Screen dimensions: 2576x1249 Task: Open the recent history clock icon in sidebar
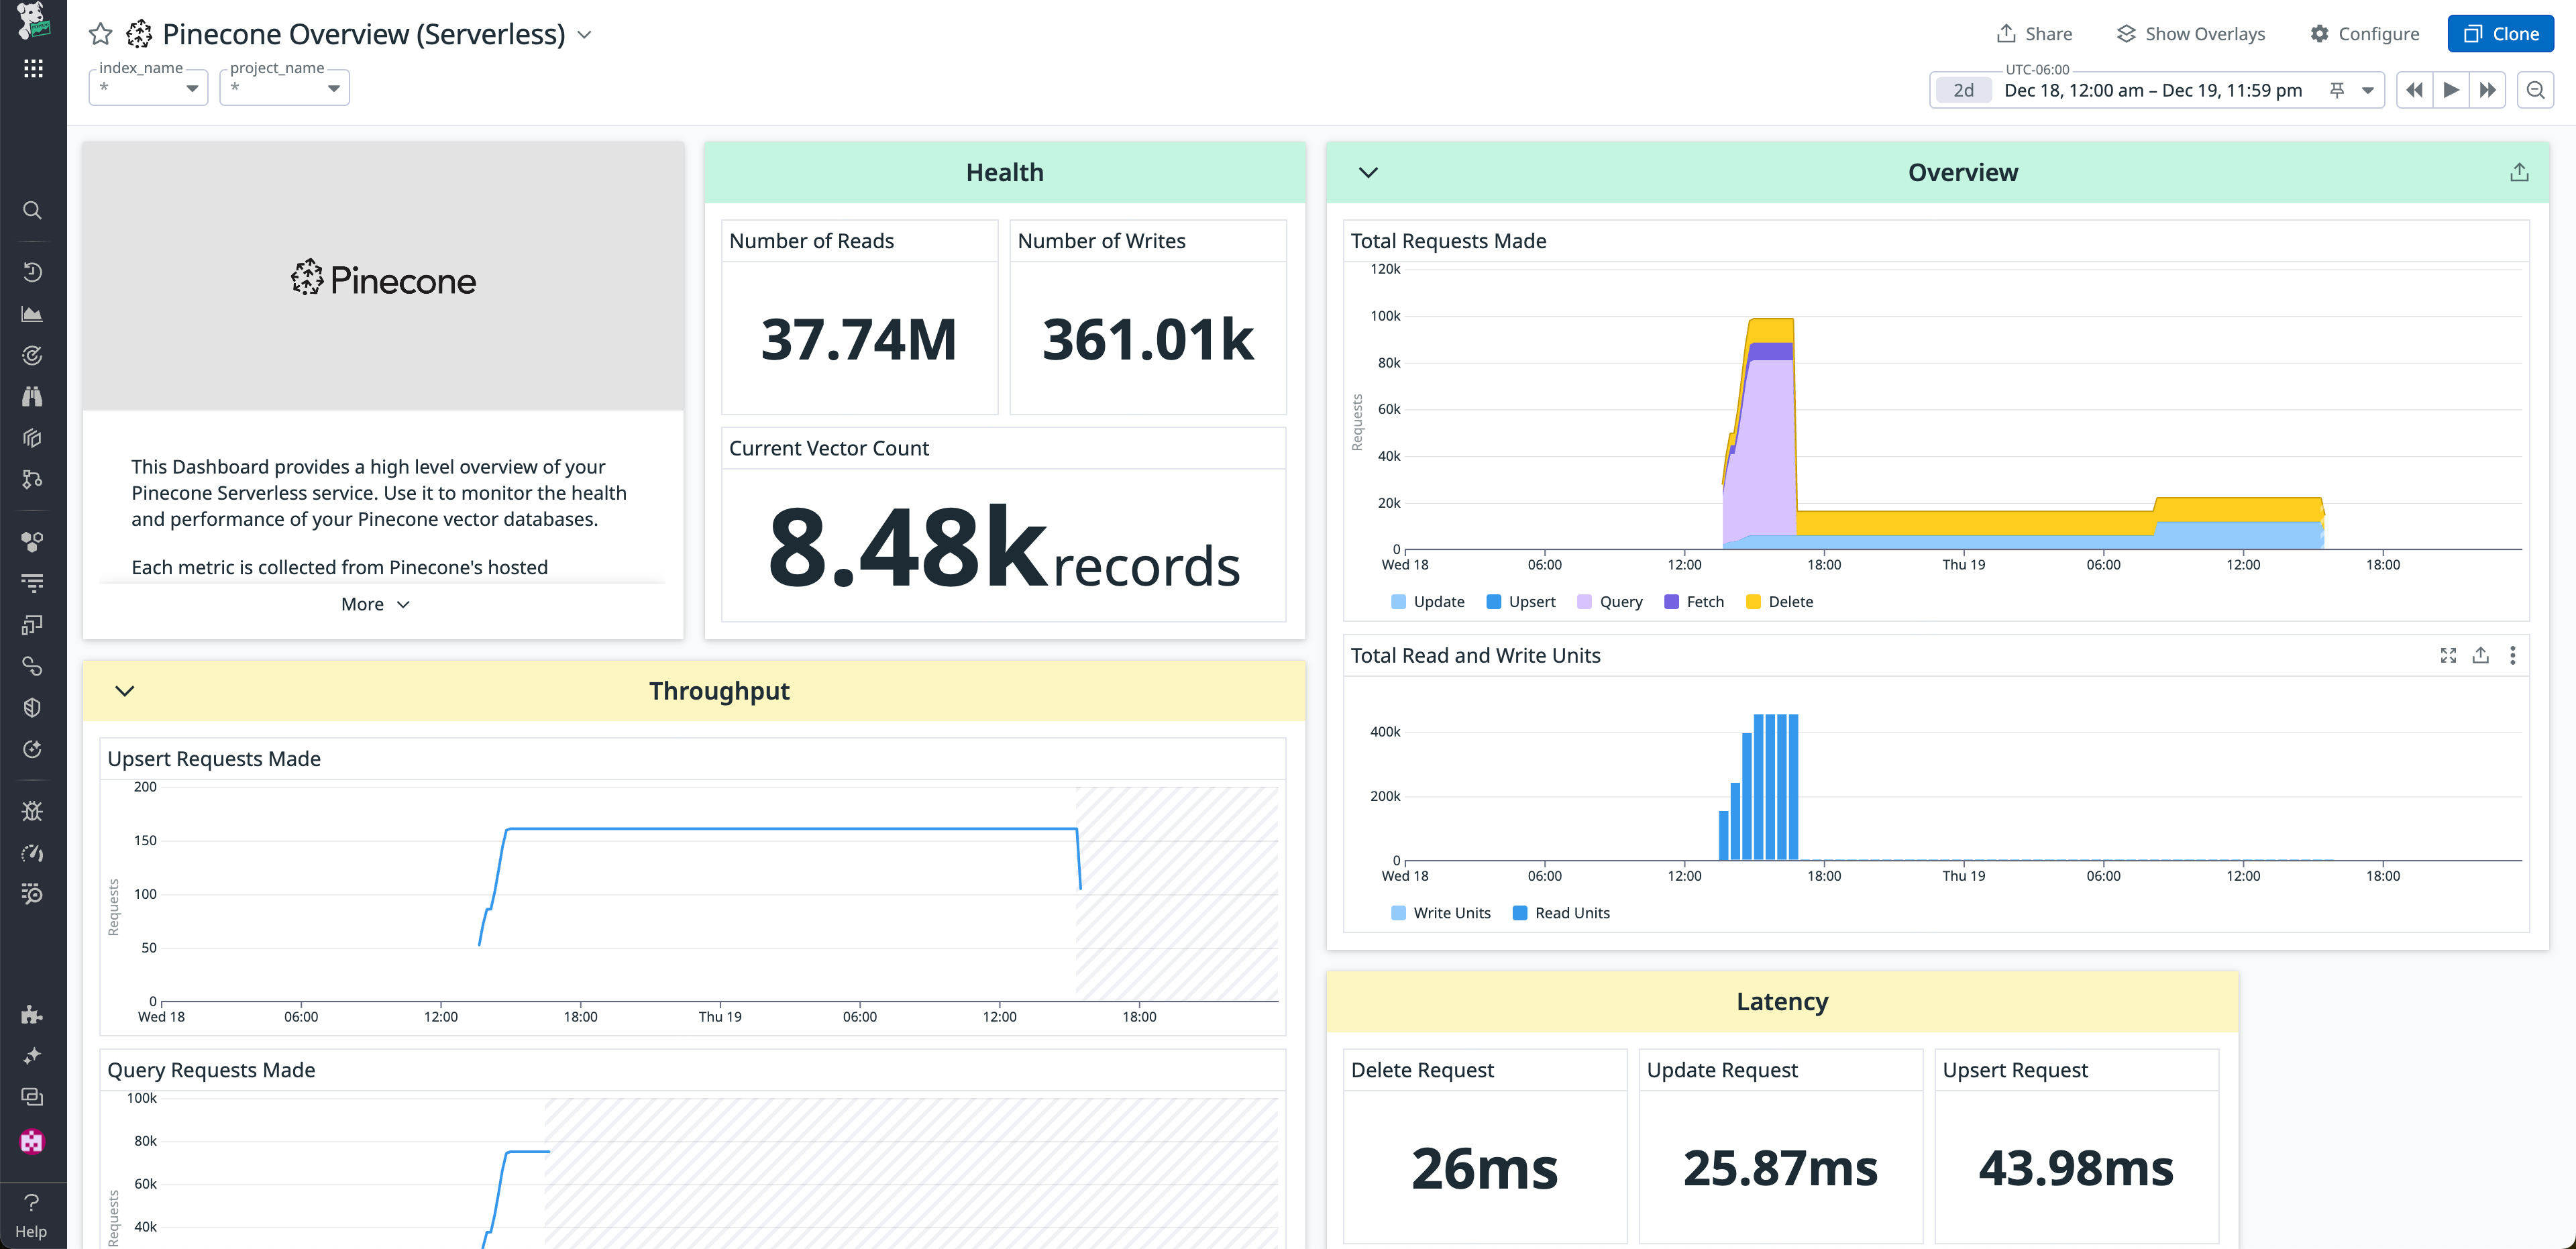coord(33,272)
